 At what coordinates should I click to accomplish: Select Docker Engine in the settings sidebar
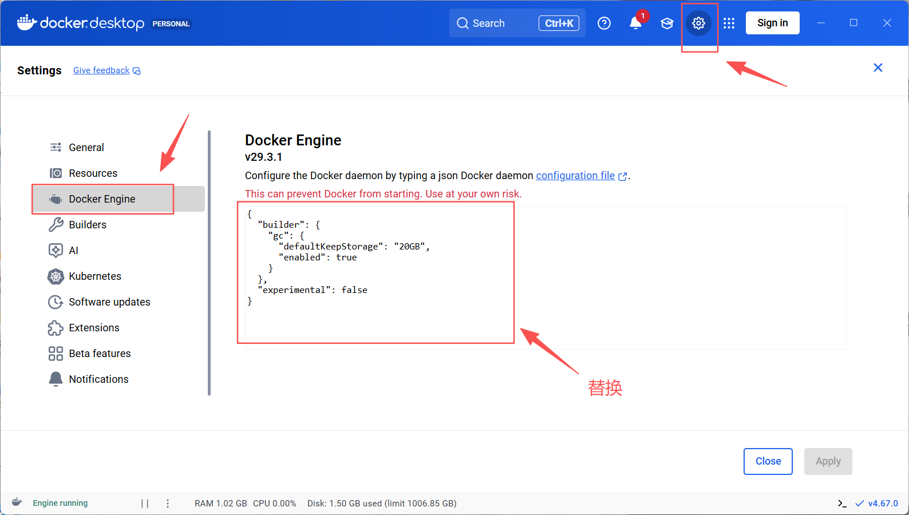(x=118, y=199)
